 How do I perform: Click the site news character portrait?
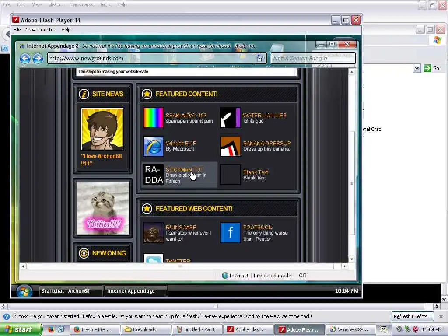pyautogui.click(x=102, y=129)
